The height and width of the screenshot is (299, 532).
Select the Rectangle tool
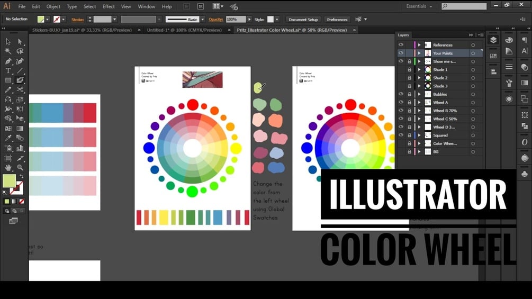8,80
